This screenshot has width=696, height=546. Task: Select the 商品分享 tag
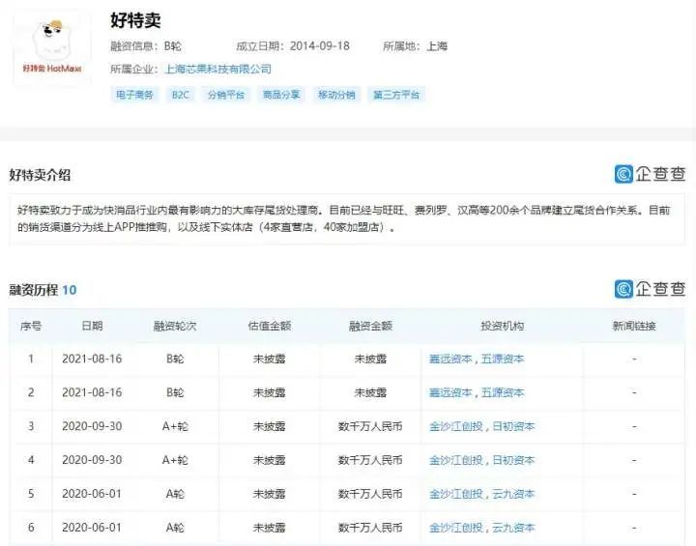click(281, 95)
